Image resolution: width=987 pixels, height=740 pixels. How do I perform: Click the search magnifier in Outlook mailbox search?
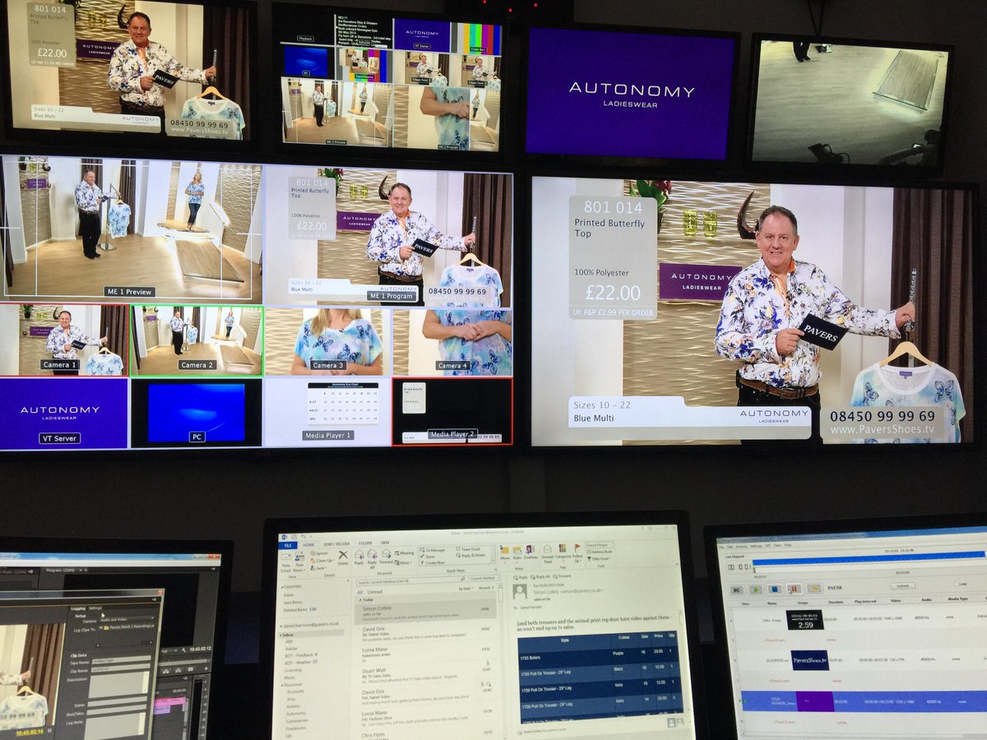(462, 579)
